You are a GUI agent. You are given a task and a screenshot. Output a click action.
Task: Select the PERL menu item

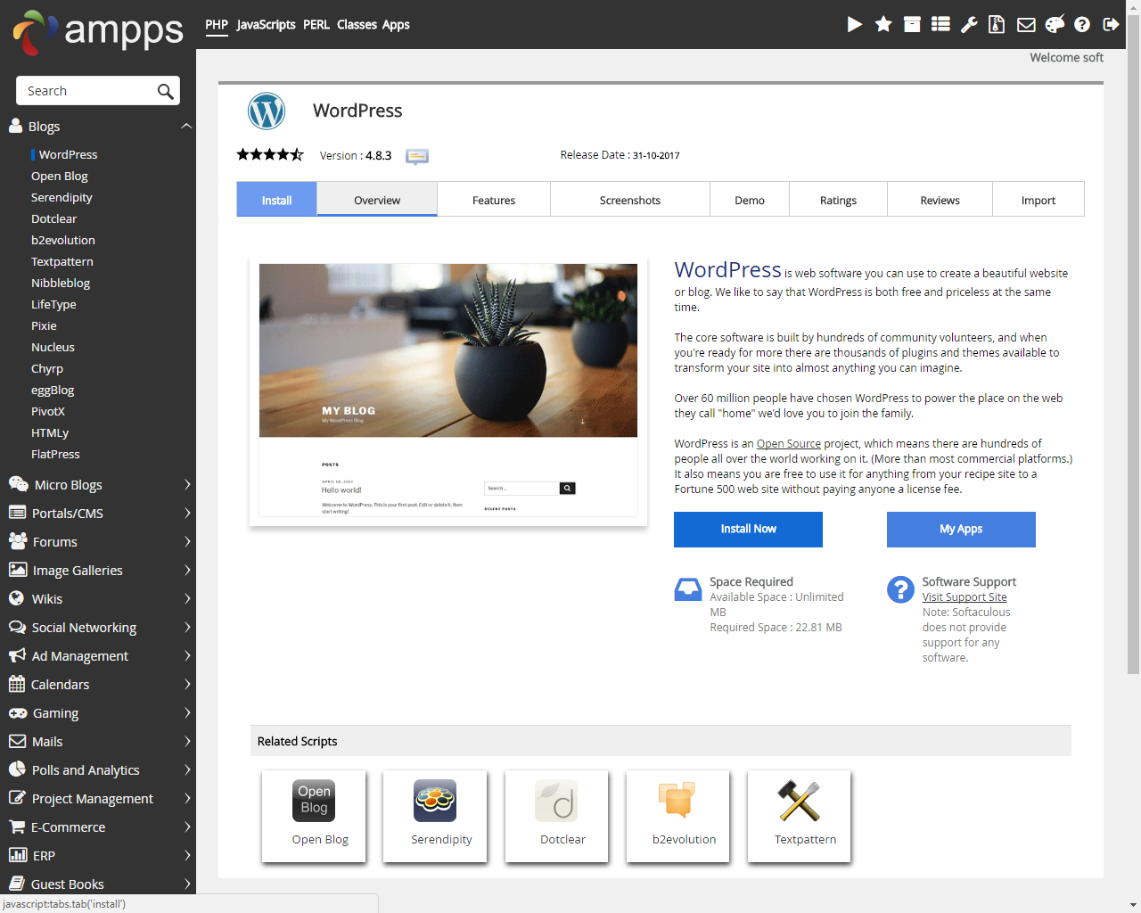(316, 25)
